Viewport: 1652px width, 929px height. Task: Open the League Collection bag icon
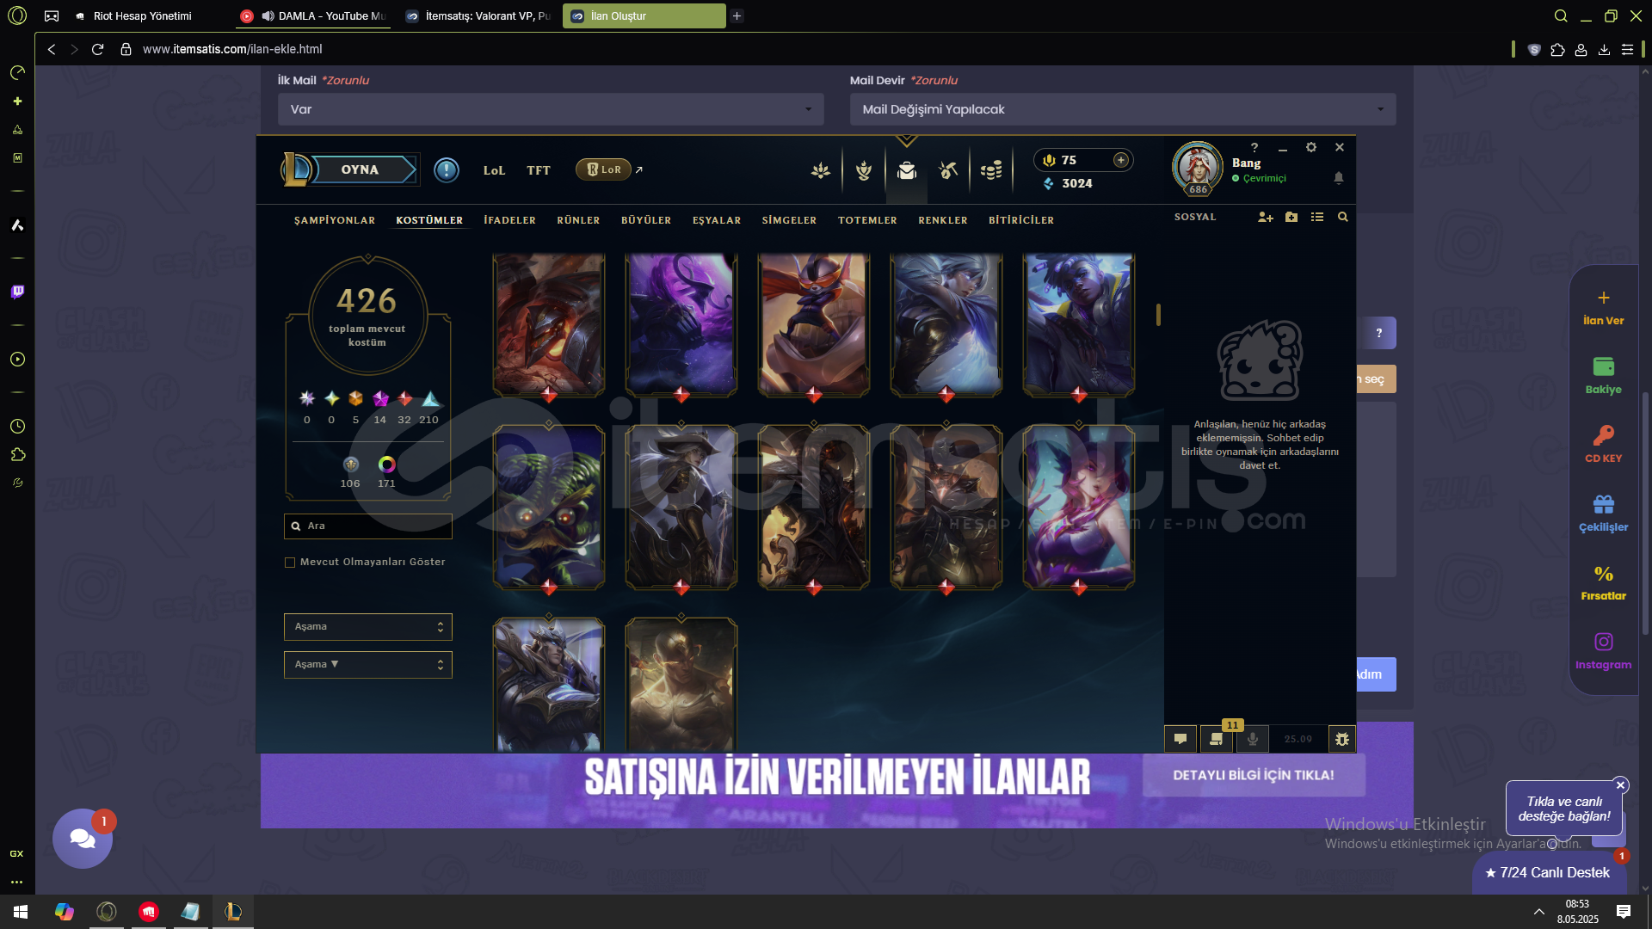click(x=907, y=170)
